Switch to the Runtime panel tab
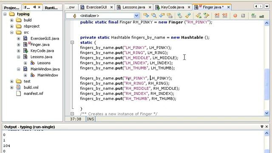Viewport: 272px width, 153px height. click(x=51, y=8)
